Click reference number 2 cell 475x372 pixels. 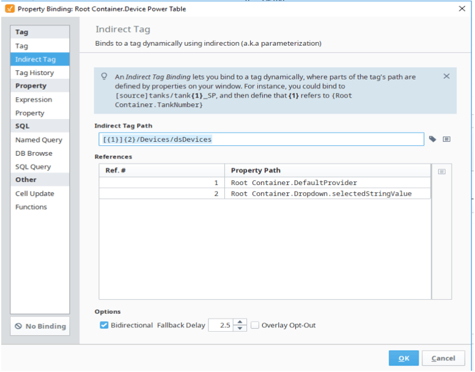click(162, 194)
